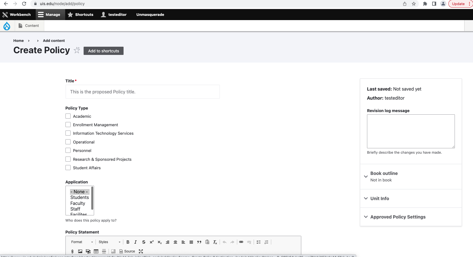Check the Operational policy type
Image resolution: width=473 pixels, height=257 pixels.
(x=68, y=142)
